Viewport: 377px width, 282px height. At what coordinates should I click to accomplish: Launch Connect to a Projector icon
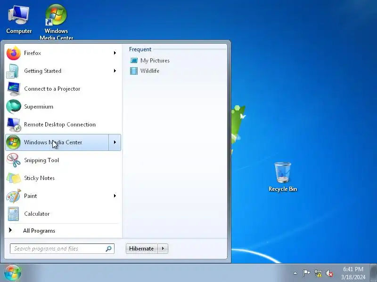[x=13, y=89]
